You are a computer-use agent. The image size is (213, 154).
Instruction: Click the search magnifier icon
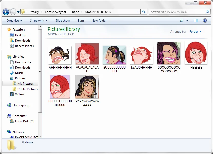click(207, 12)
